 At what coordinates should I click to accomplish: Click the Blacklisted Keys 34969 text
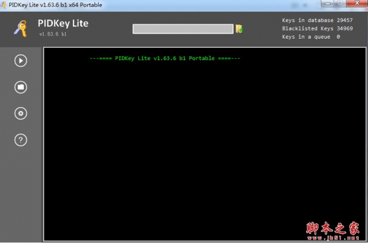pyautogui.click(x=317, y=28)
